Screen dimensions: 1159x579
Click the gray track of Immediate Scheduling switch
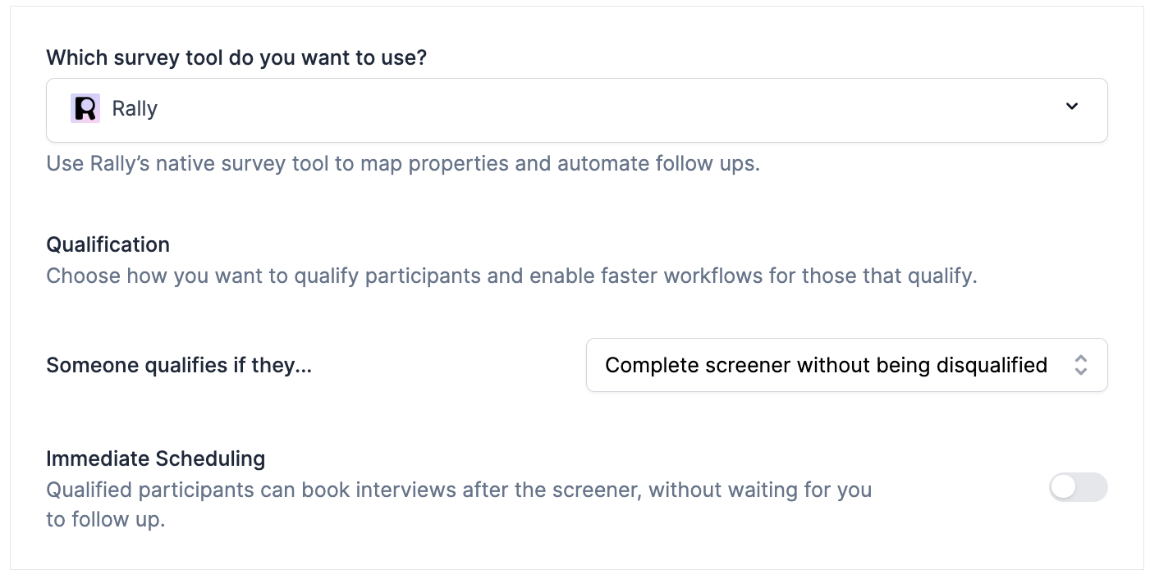(x=1093, y=488)
